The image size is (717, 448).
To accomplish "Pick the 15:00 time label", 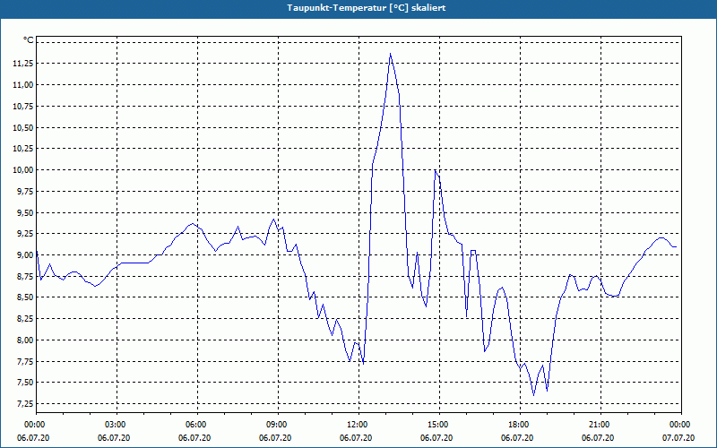I will point(439,425).
